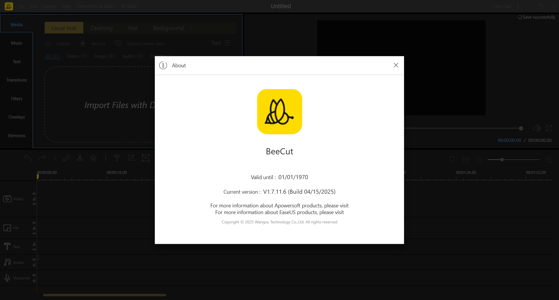Mute the Video track
559x300 pixels.
(34, 194)
